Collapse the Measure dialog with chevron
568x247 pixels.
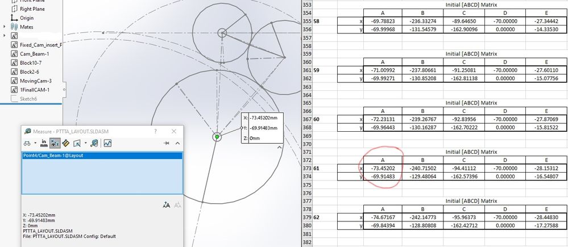(177, 143)
